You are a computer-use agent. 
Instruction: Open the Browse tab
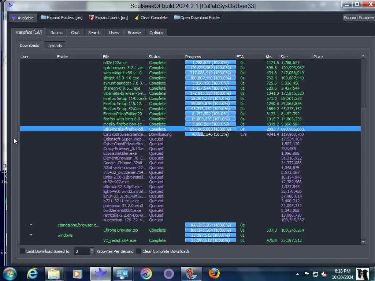(x=134, y=33)
